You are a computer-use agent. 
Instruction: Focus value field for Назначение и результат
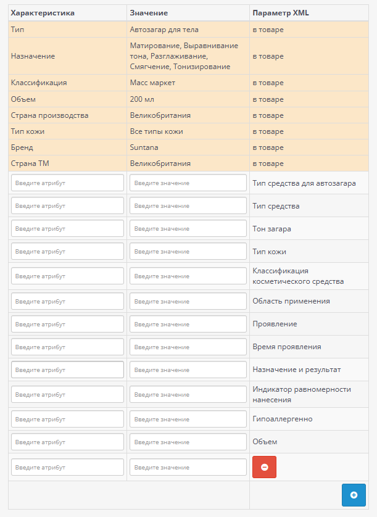click(188, 370)
